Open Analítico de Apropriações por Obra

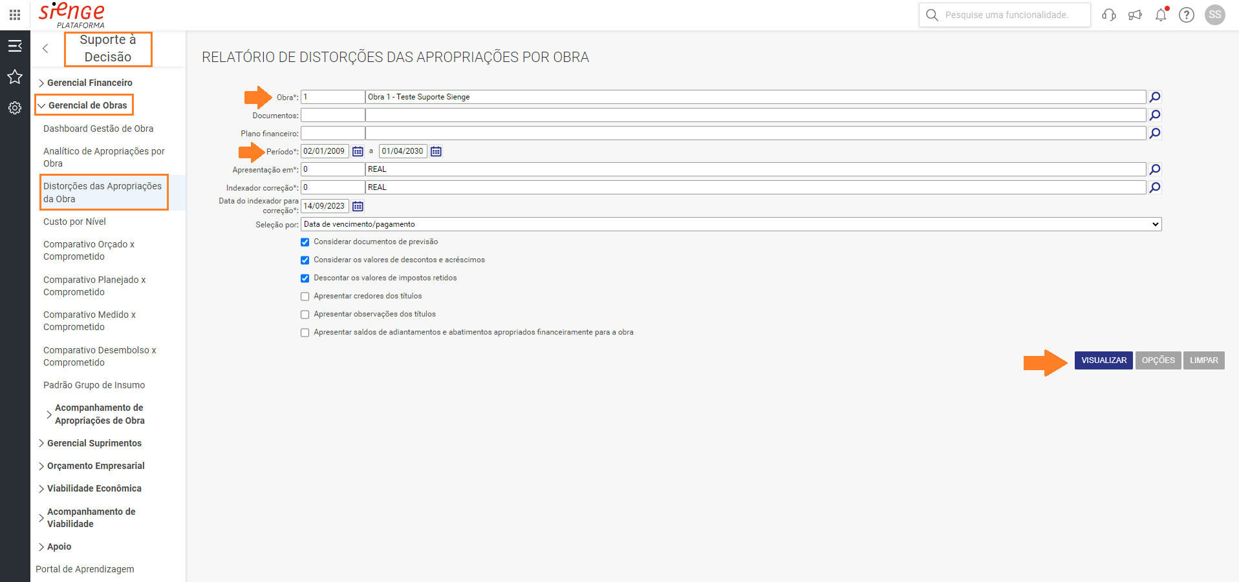coord(104,158)
